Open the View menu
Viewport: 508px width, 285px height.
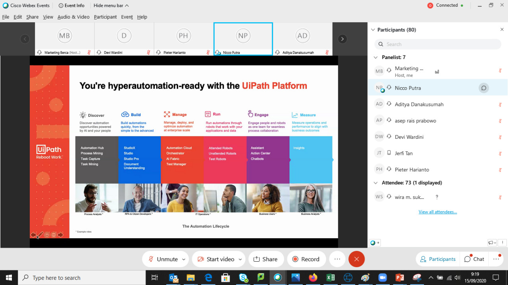tap(48, 17)
